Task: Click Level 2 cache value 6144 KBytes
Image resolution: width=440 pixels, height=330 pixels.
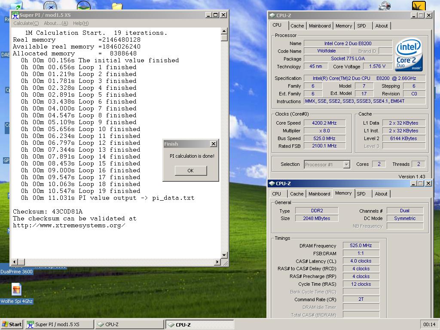Action: coord(403,138)
